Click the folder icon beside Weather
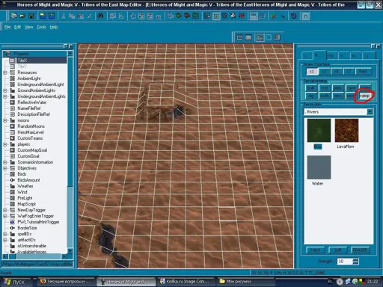The image size is (383, 287). tap(12, 186)
